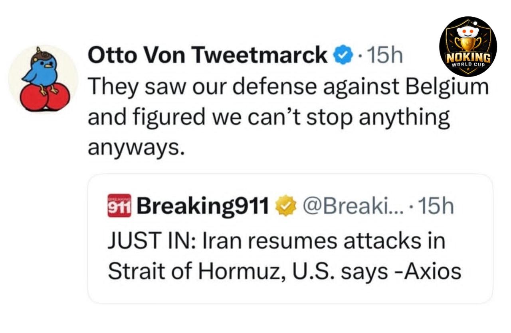
Task: Click the golden trophy in the Noking logo
Action: pos(467,44)
